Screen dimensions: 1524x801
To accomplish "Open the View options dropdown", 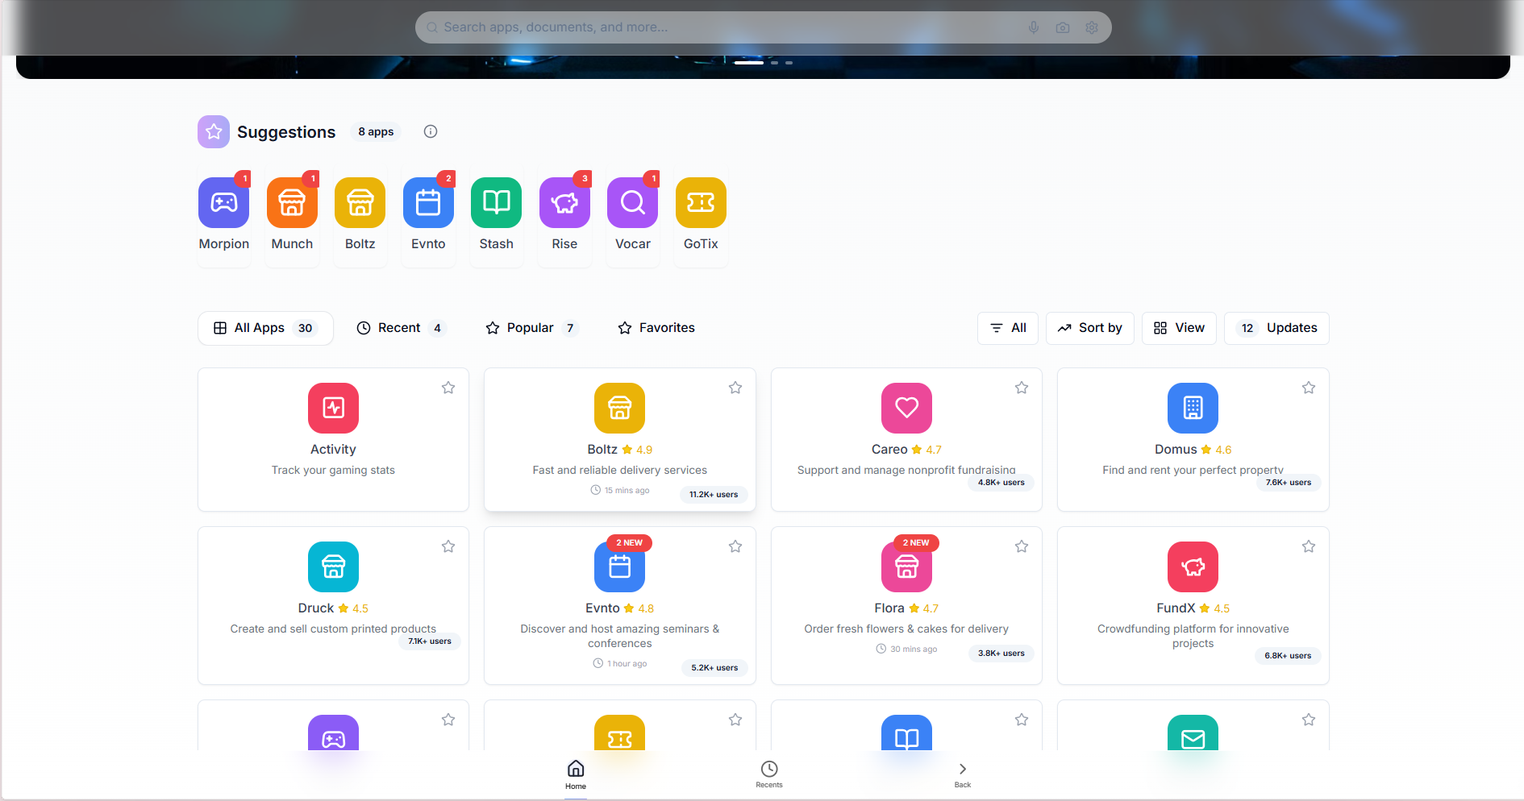I will click(1179, 328).
